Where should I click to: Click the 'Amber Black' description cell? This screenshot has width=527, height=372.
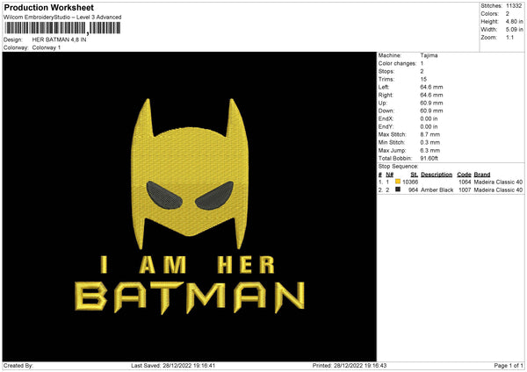pyautogui.click(x=437, y=190)
